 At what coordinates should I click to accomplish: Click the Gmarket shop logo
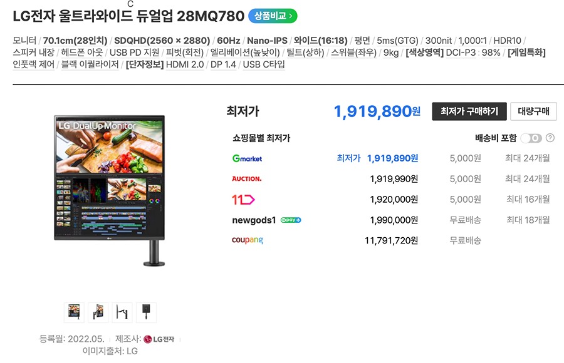(x=247, y=158)
